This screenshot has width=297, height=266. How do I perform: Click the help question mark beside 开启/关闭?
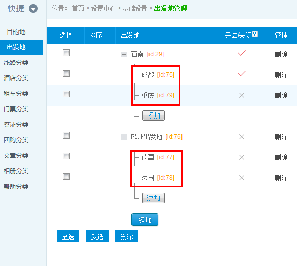(255, 34)
